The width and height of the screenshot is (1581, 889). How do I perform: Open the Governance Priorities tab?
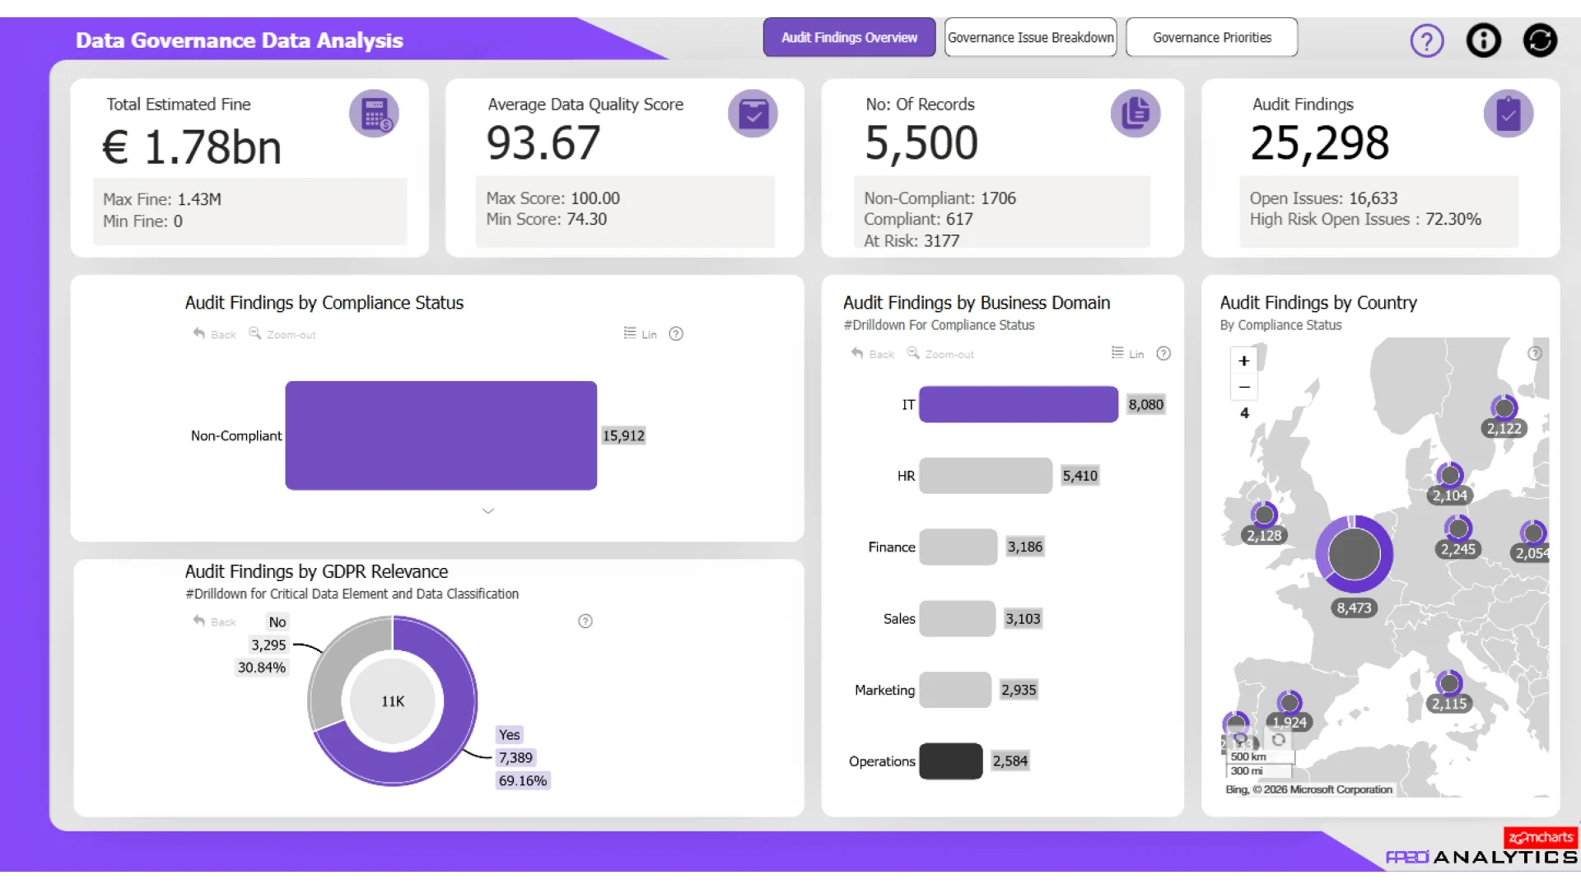click(1211, 38)
